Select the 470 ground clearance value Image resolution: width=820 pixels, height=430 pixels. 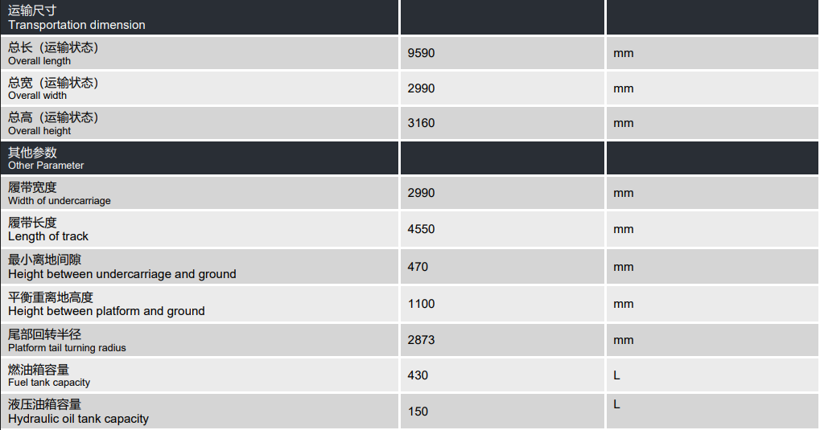(418, 267)
